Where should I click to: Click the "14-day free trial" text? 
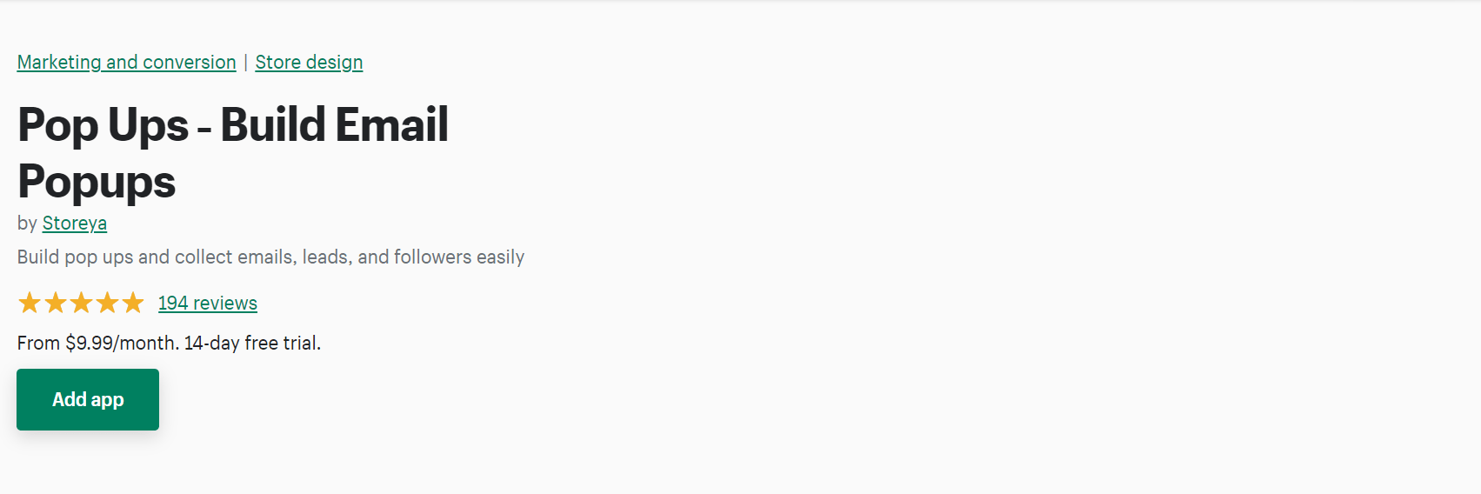tap(250, 344)
